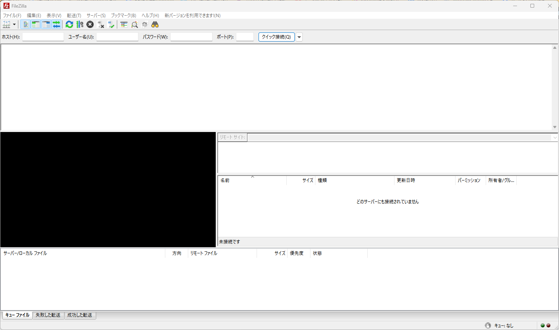
Task: Switch to the キュー ファイル tab
Action: coord(17,315)
